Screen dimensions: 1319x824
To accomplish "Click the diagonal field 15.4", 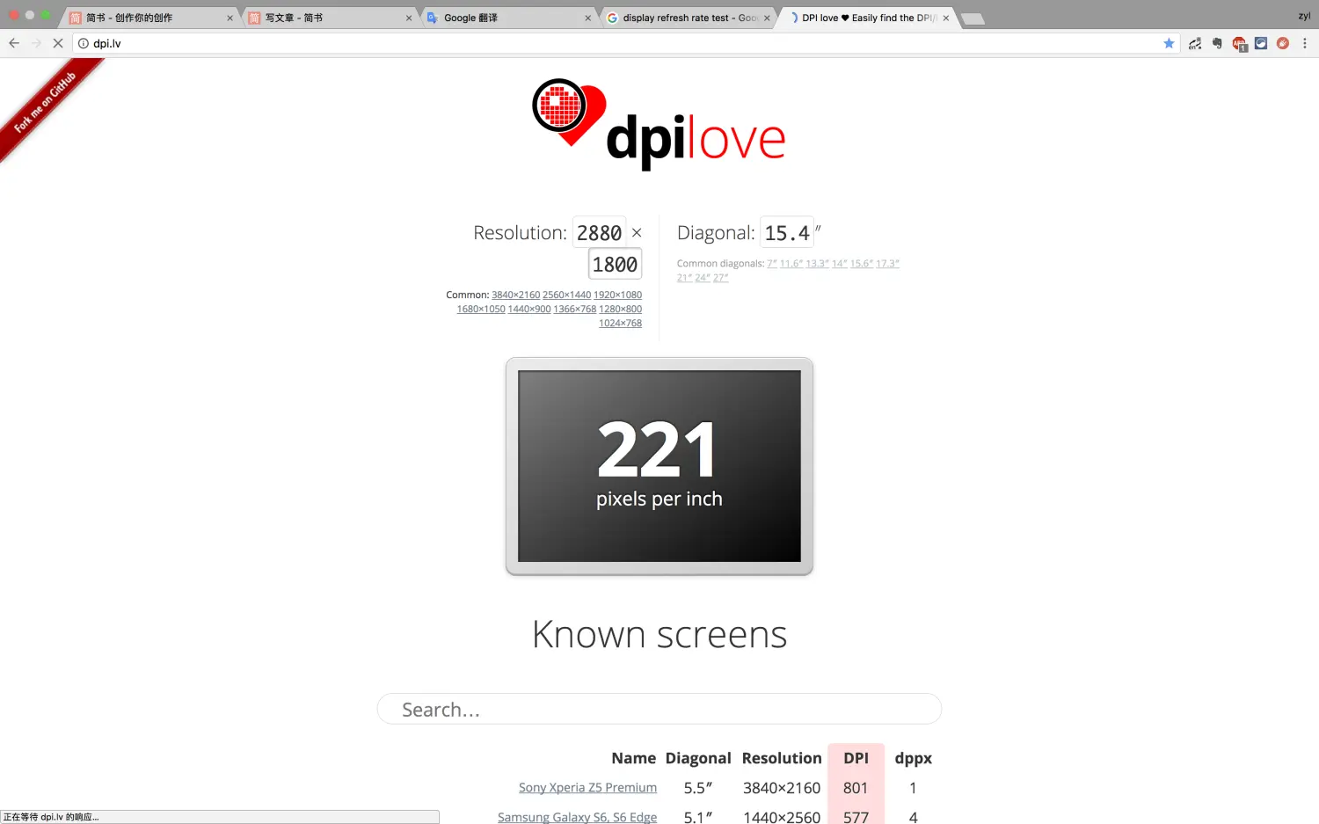I will click(787, 232).
